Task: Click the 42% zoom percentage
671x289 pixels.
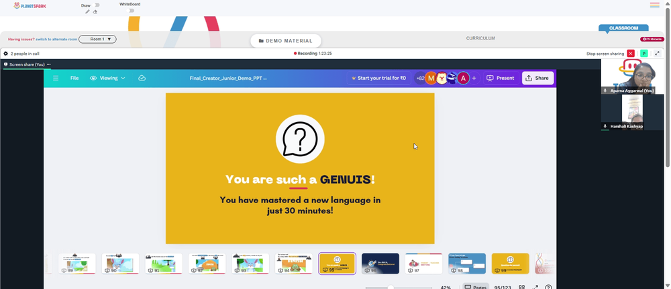Action: point(446,288)
